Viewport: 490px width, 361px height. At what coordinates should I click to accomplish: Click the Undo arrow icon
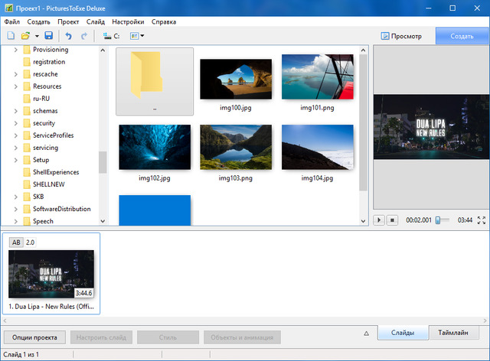click(x=68, y=36)
